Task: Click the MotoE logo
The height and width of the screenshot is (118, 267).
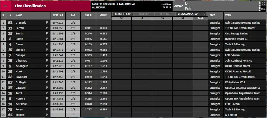Action: tap(178, 6)
